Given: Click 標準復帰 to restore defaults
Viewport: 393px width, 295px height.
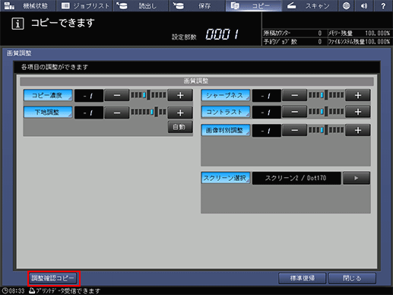Looking at the screenshot, I should point(302,278).
